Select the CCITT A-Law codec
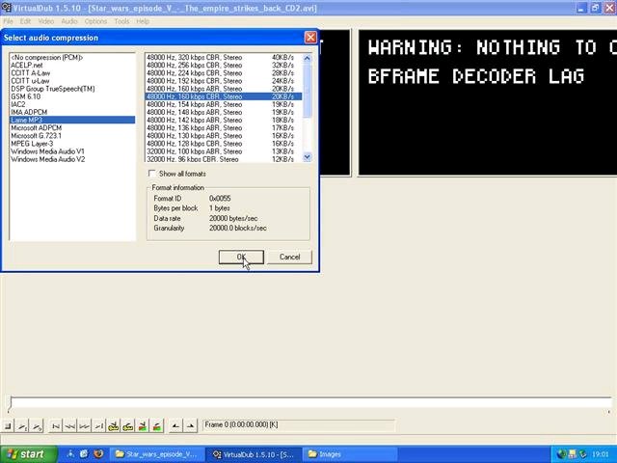The image size is (617, 463). (x=72, y=73)
